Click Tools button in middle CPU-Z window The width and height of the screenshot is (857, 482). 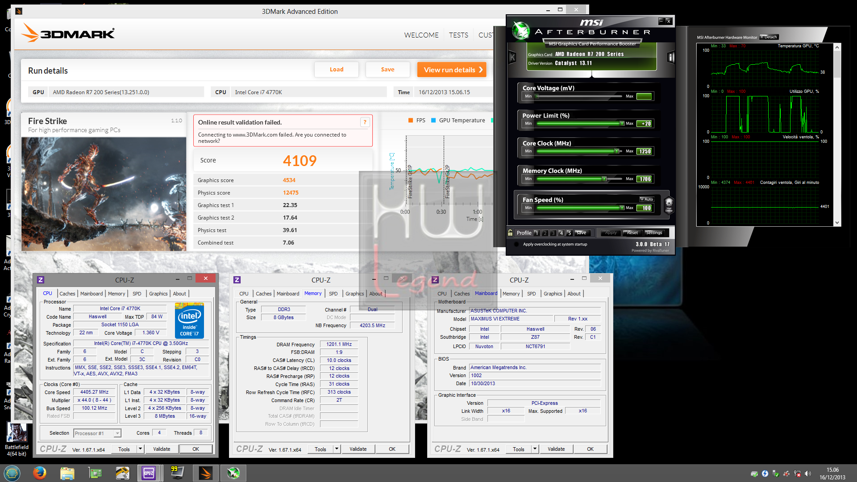(320, 449)
